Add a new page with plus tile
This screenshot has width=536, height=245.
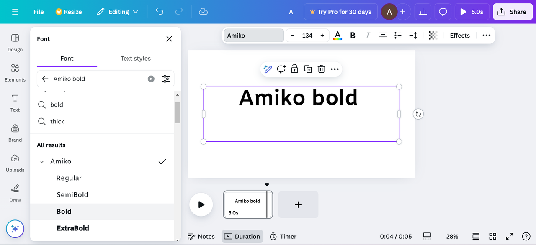[x=298, y=204]
